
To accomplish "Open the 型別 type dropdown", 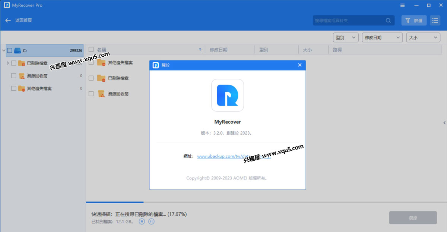I will coord(345,38).
